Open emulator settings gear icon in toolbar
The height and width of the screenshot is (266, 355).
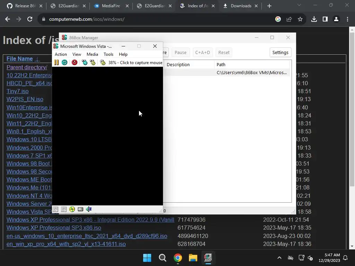click(x=103, y=62)
